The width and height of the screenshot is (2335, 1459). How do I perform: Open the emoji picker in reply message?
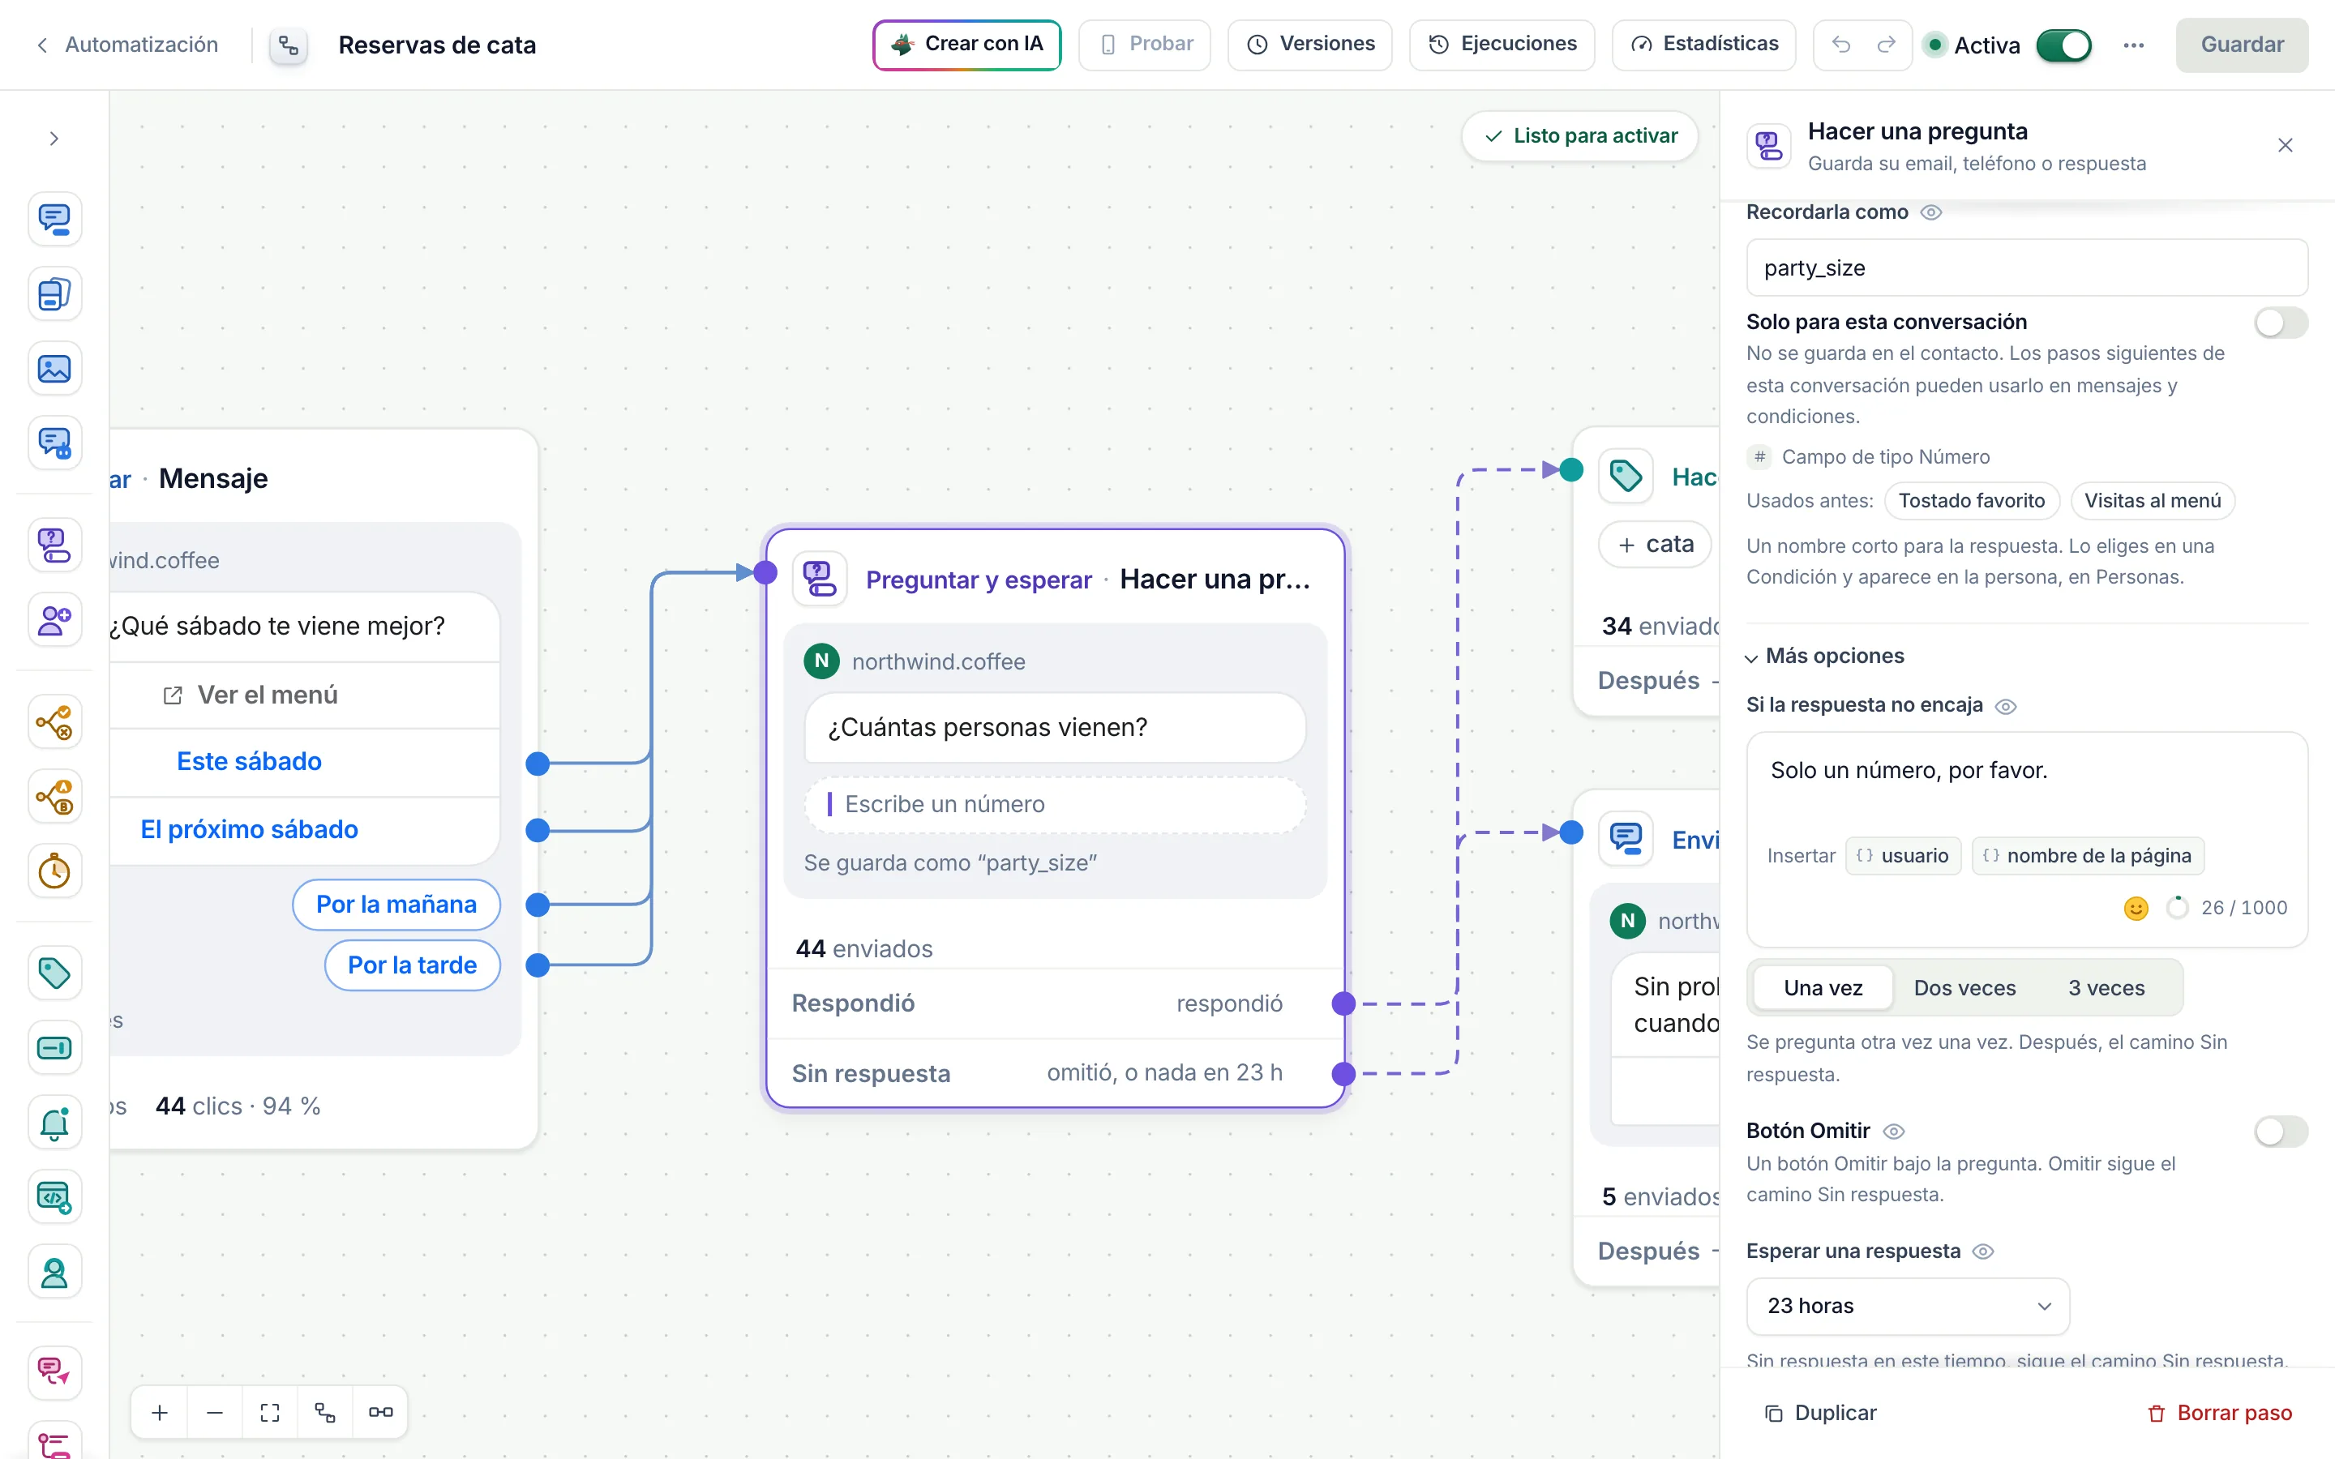pyautogui.click(x=2136, y=908)
